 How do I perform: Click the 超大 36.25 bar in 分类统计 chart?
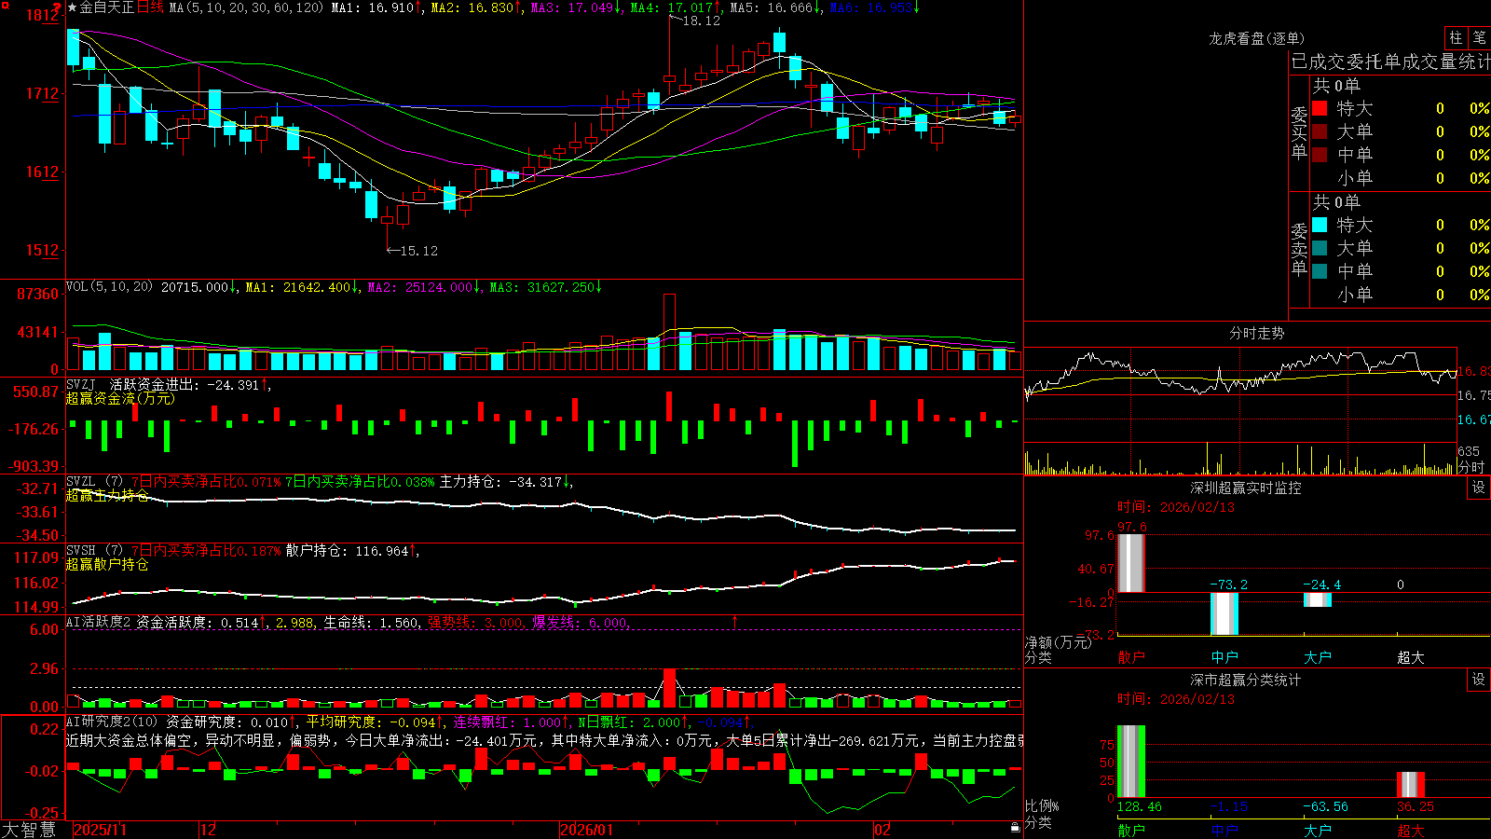(1411, 784)
